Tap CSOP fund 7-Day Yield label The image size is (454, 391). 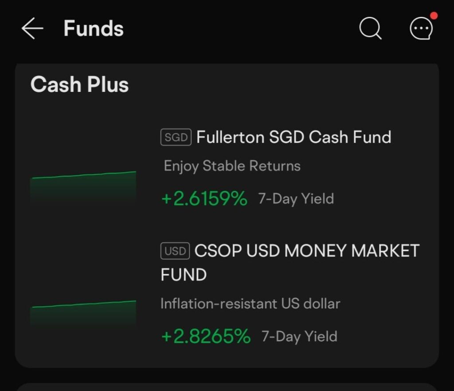[299, 336]
